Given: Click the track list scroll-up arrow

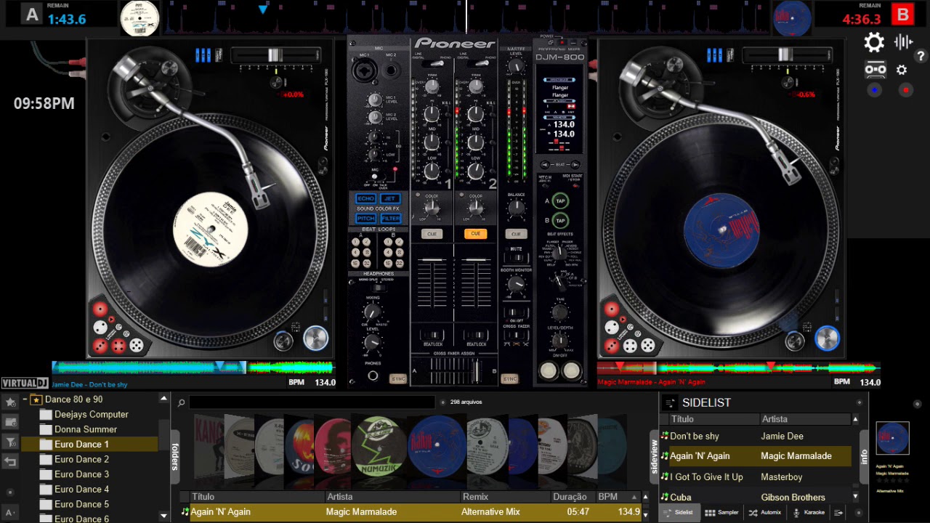Looking at the screenshot, I should click(x=644, y=497).
